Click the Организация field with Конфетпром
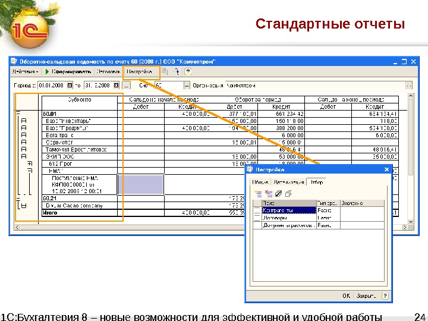The height and width of the screenshot is (321, 428). pos(315,86)
